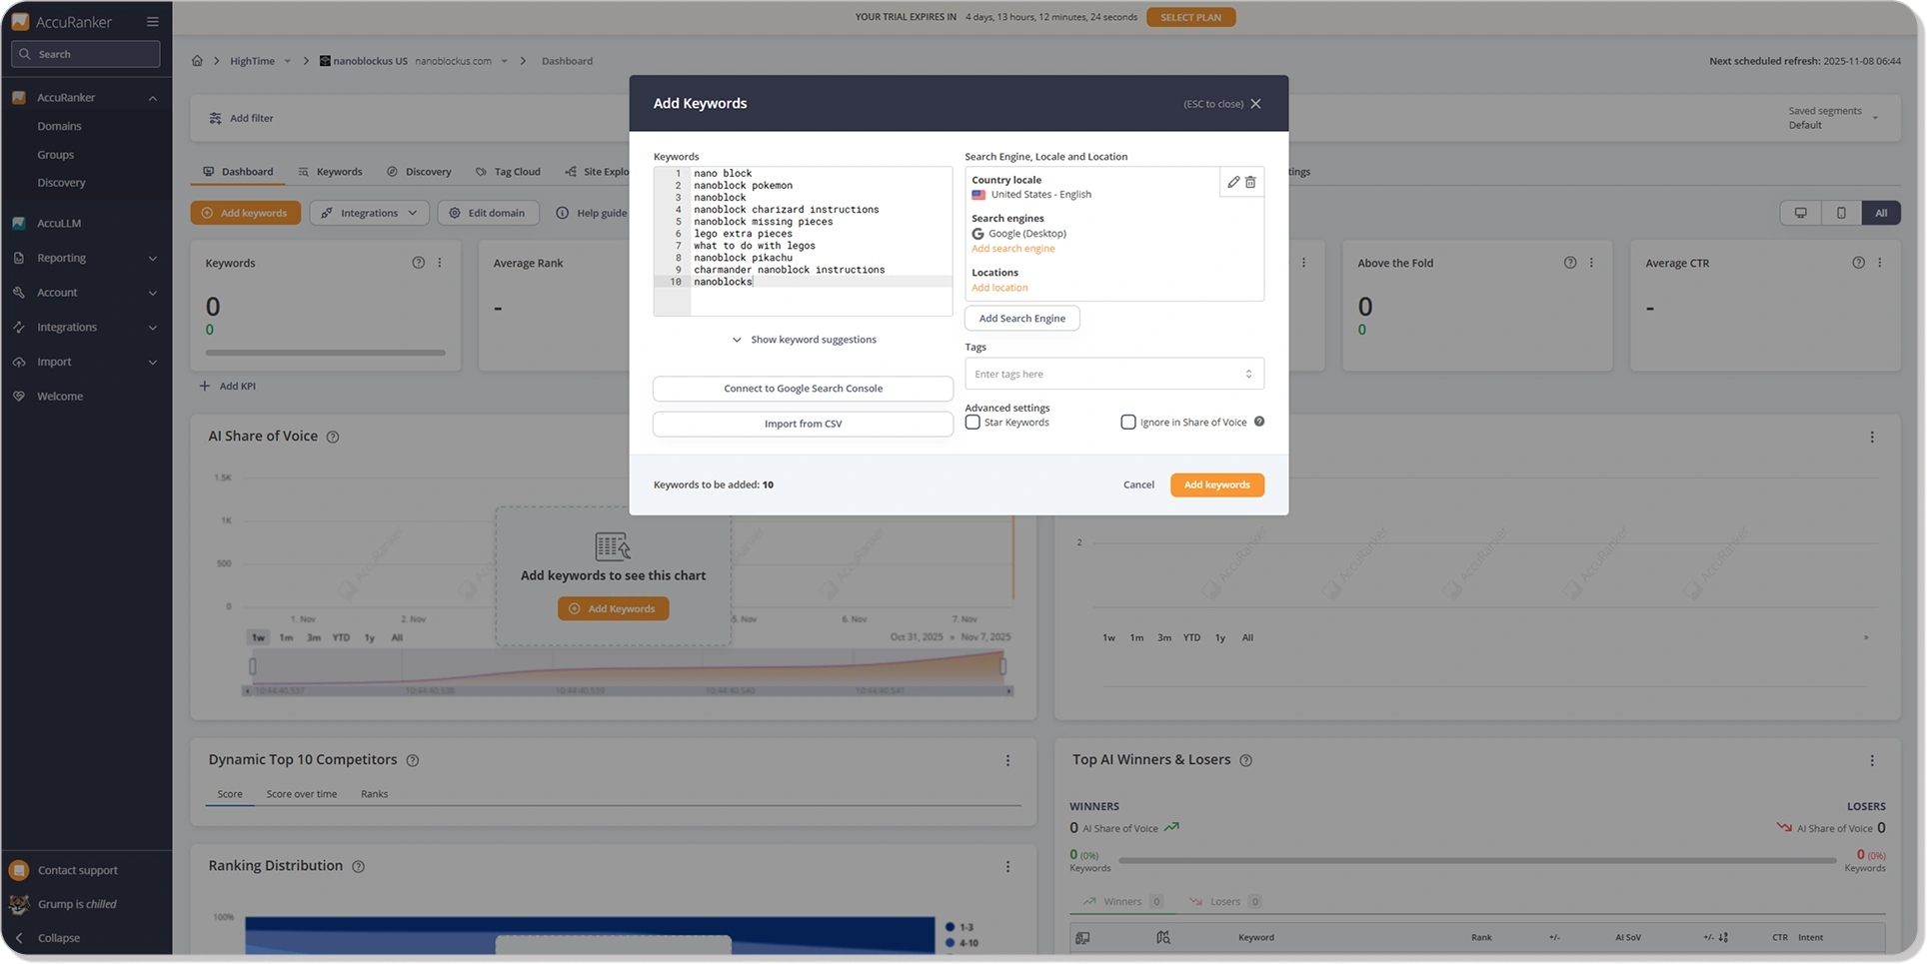The image size is (1927, 964).
Task: Cancel the Add Keywords dialog
Action: point(1138,484)
